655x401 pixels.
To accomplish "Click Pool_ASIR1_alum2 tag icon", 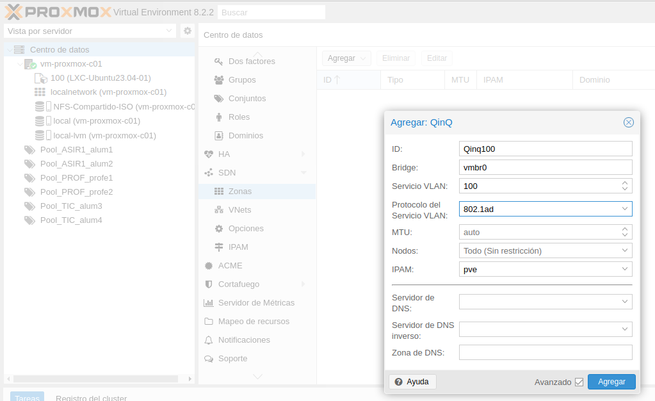I will pos(29,164).
